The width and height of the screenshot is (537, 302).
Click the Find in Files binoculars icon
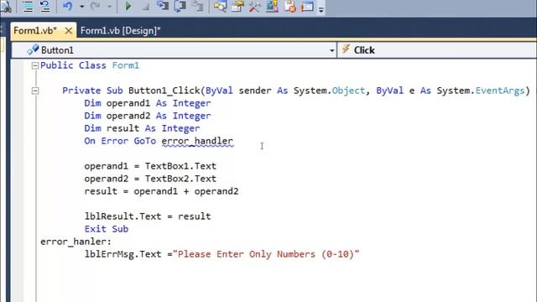(5, 7)
